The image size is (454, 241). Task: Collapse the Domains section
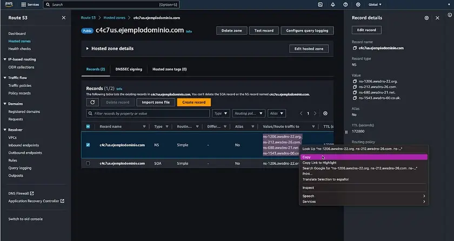tap(5, 104)
